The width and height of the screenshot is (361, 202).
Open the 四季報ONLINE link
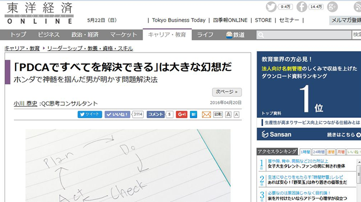230,20
